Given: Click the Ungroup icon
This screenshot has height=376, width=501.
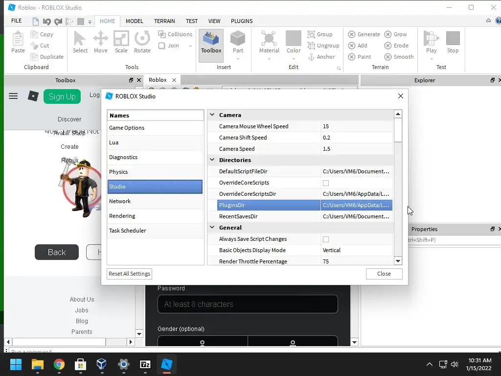Looking at the screenshot, I should (311, 46).
